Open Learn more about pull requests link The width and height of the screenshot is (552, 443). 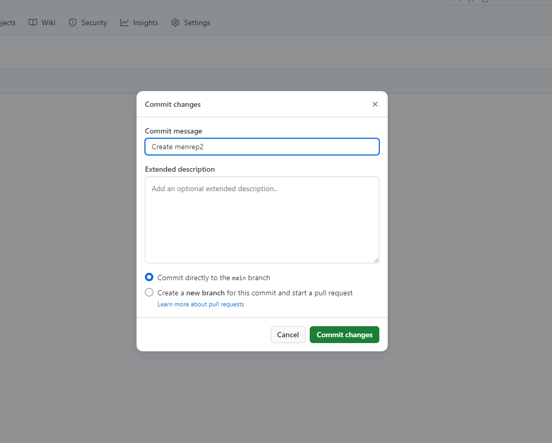[200, 304]
